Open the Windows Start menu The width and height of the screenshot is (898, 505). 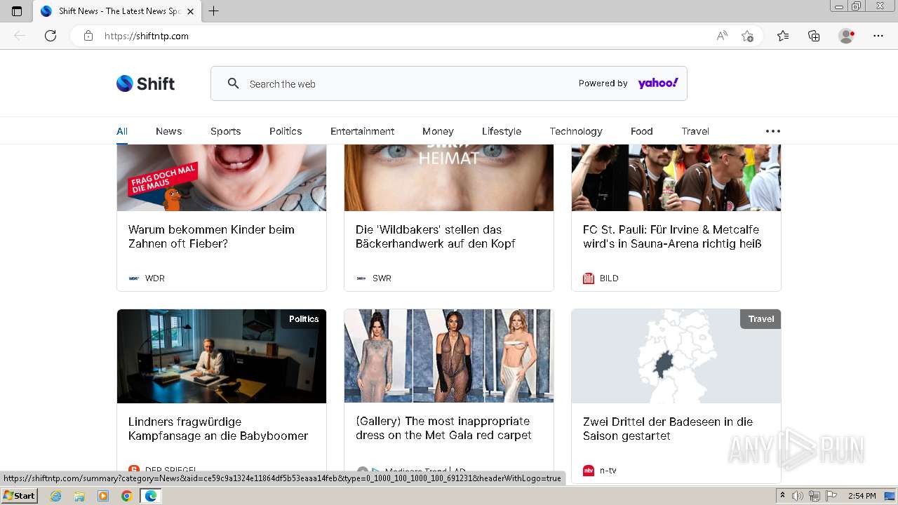coord(19,496)
